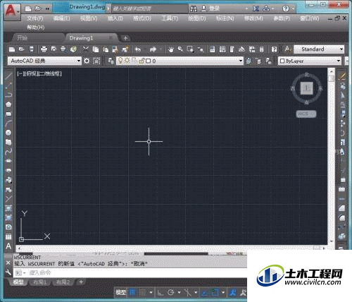Expand the Standard text style dropdown
The width and height of the screenshot is (352, 302).
(319, 49)
